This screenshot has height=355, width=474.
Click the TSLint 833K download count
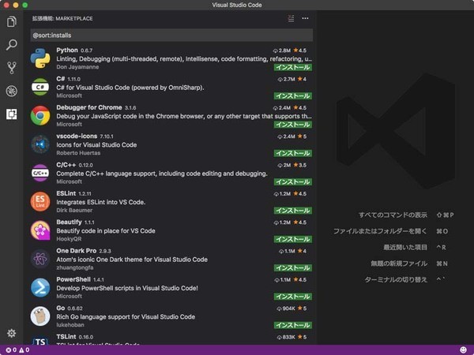coord(286,337)
